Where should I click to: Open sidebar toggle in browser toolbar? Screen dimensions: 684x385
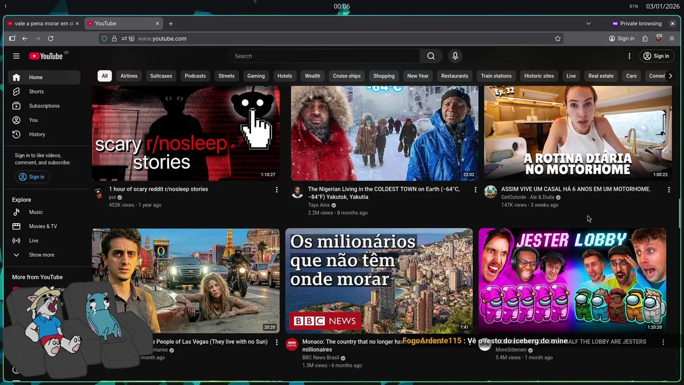tap(12, 38)
